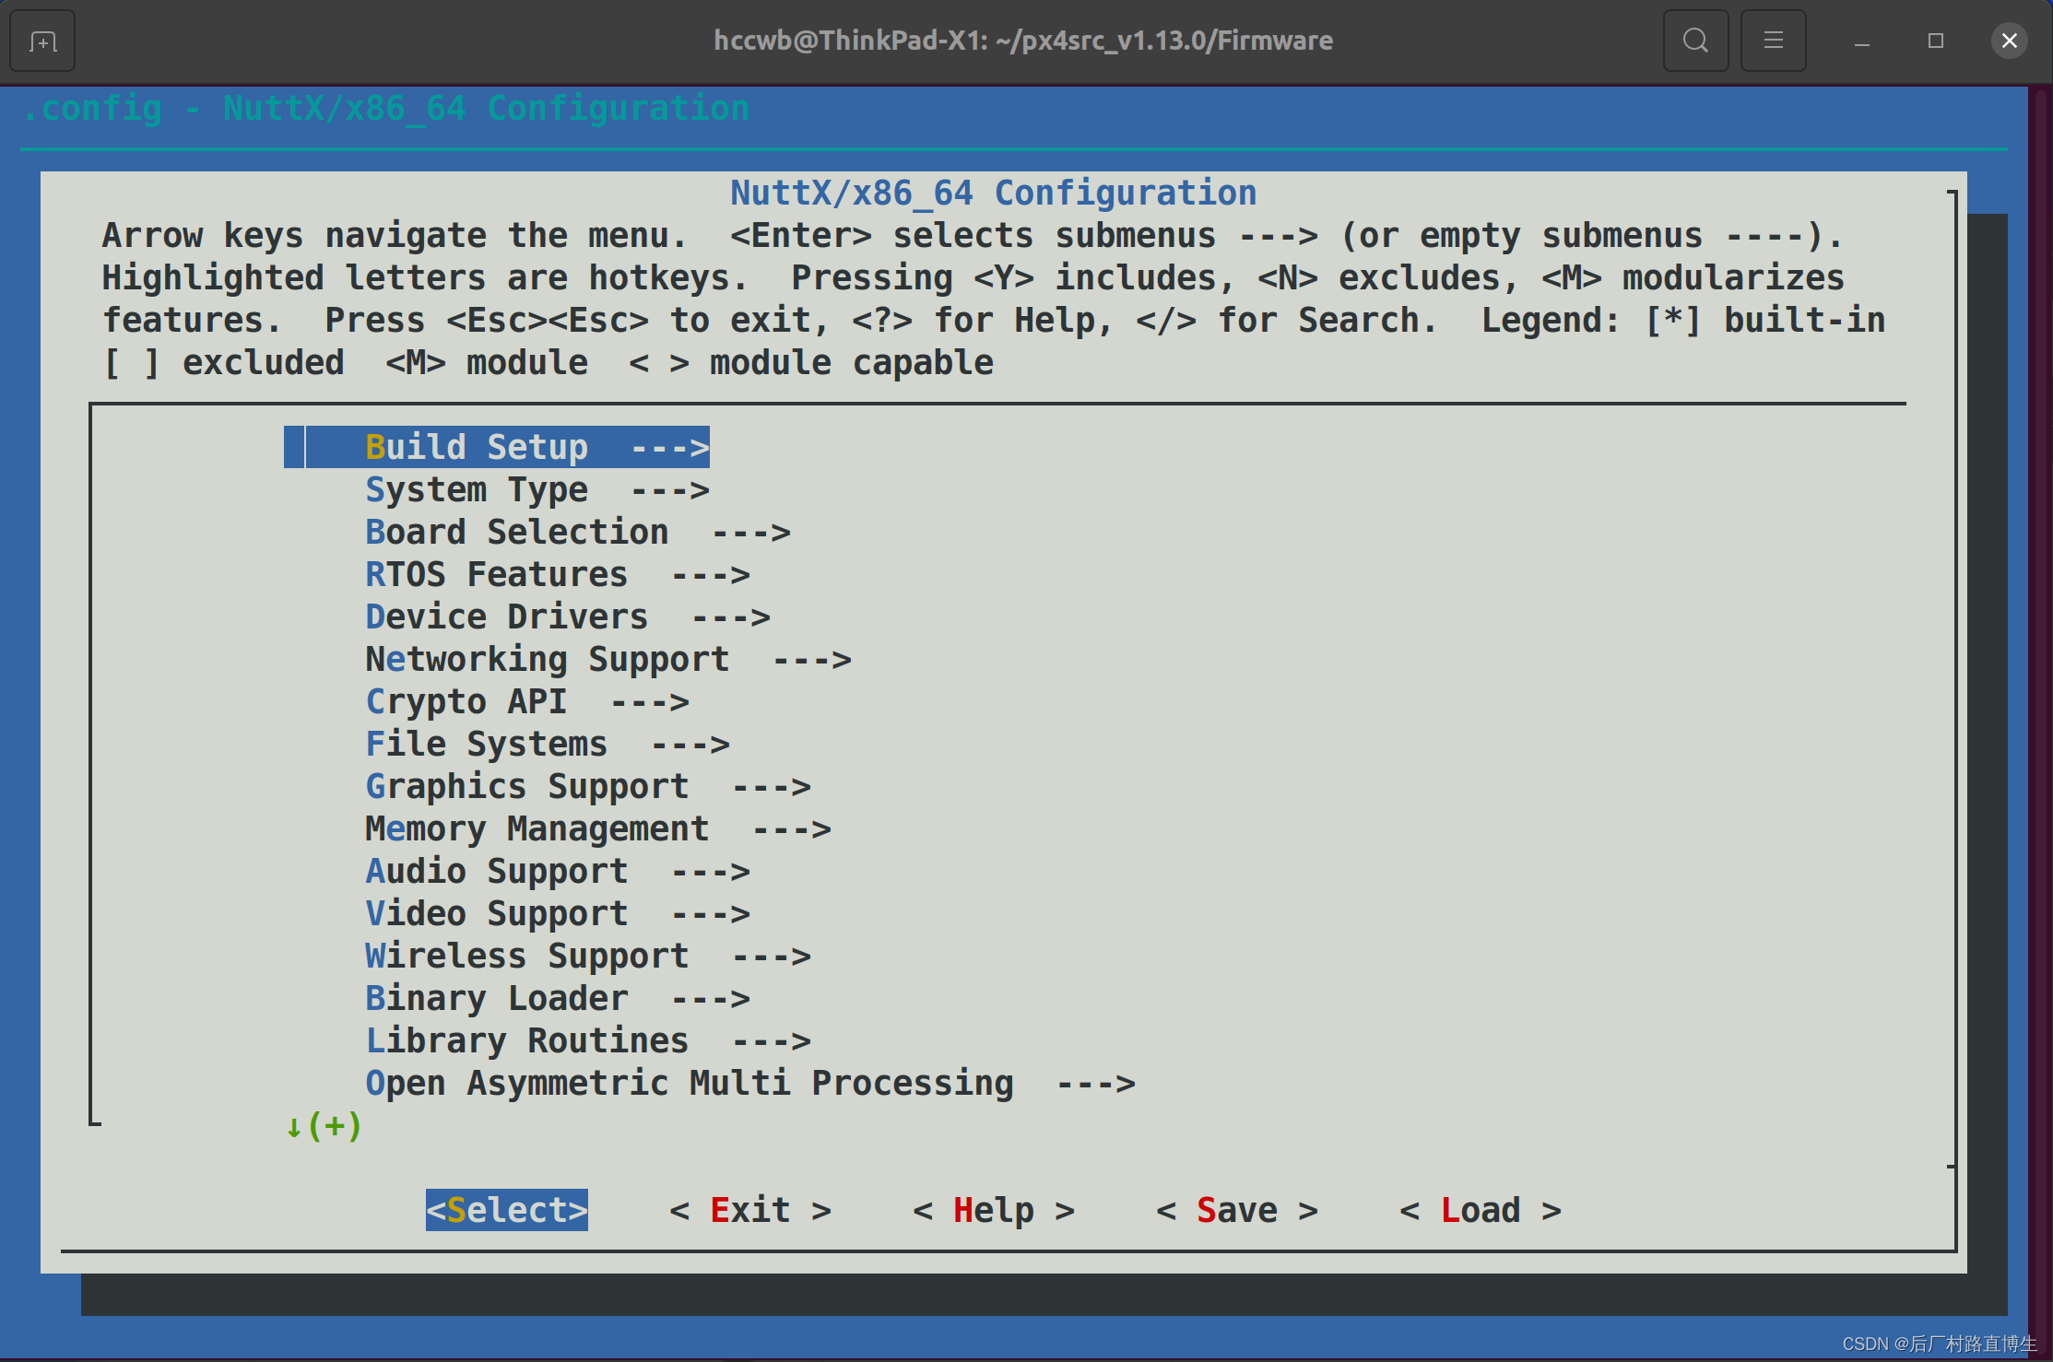Select the Audio Support entry
This screenshot has height=1362, width=2053.
558,872
